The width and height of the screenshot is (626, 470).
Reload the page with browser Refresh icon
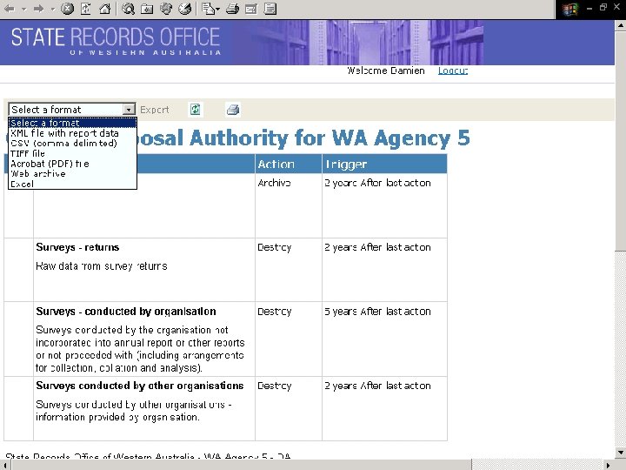coord(86,9)
